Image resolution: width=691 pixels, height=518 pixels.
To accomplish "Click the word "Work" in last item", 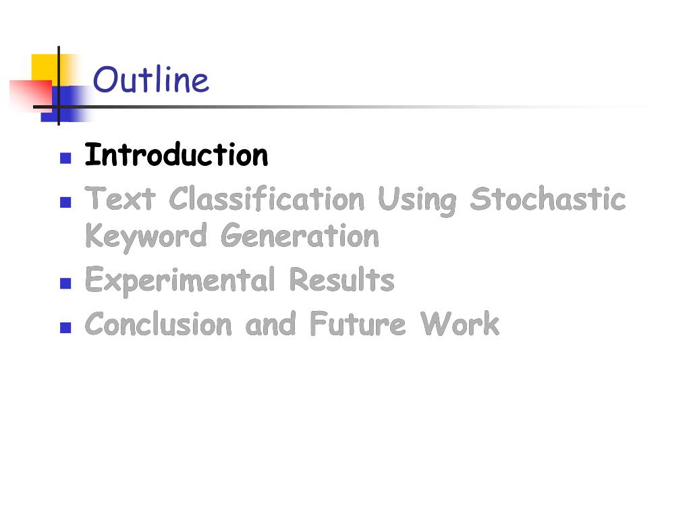I will click(460, 324).
